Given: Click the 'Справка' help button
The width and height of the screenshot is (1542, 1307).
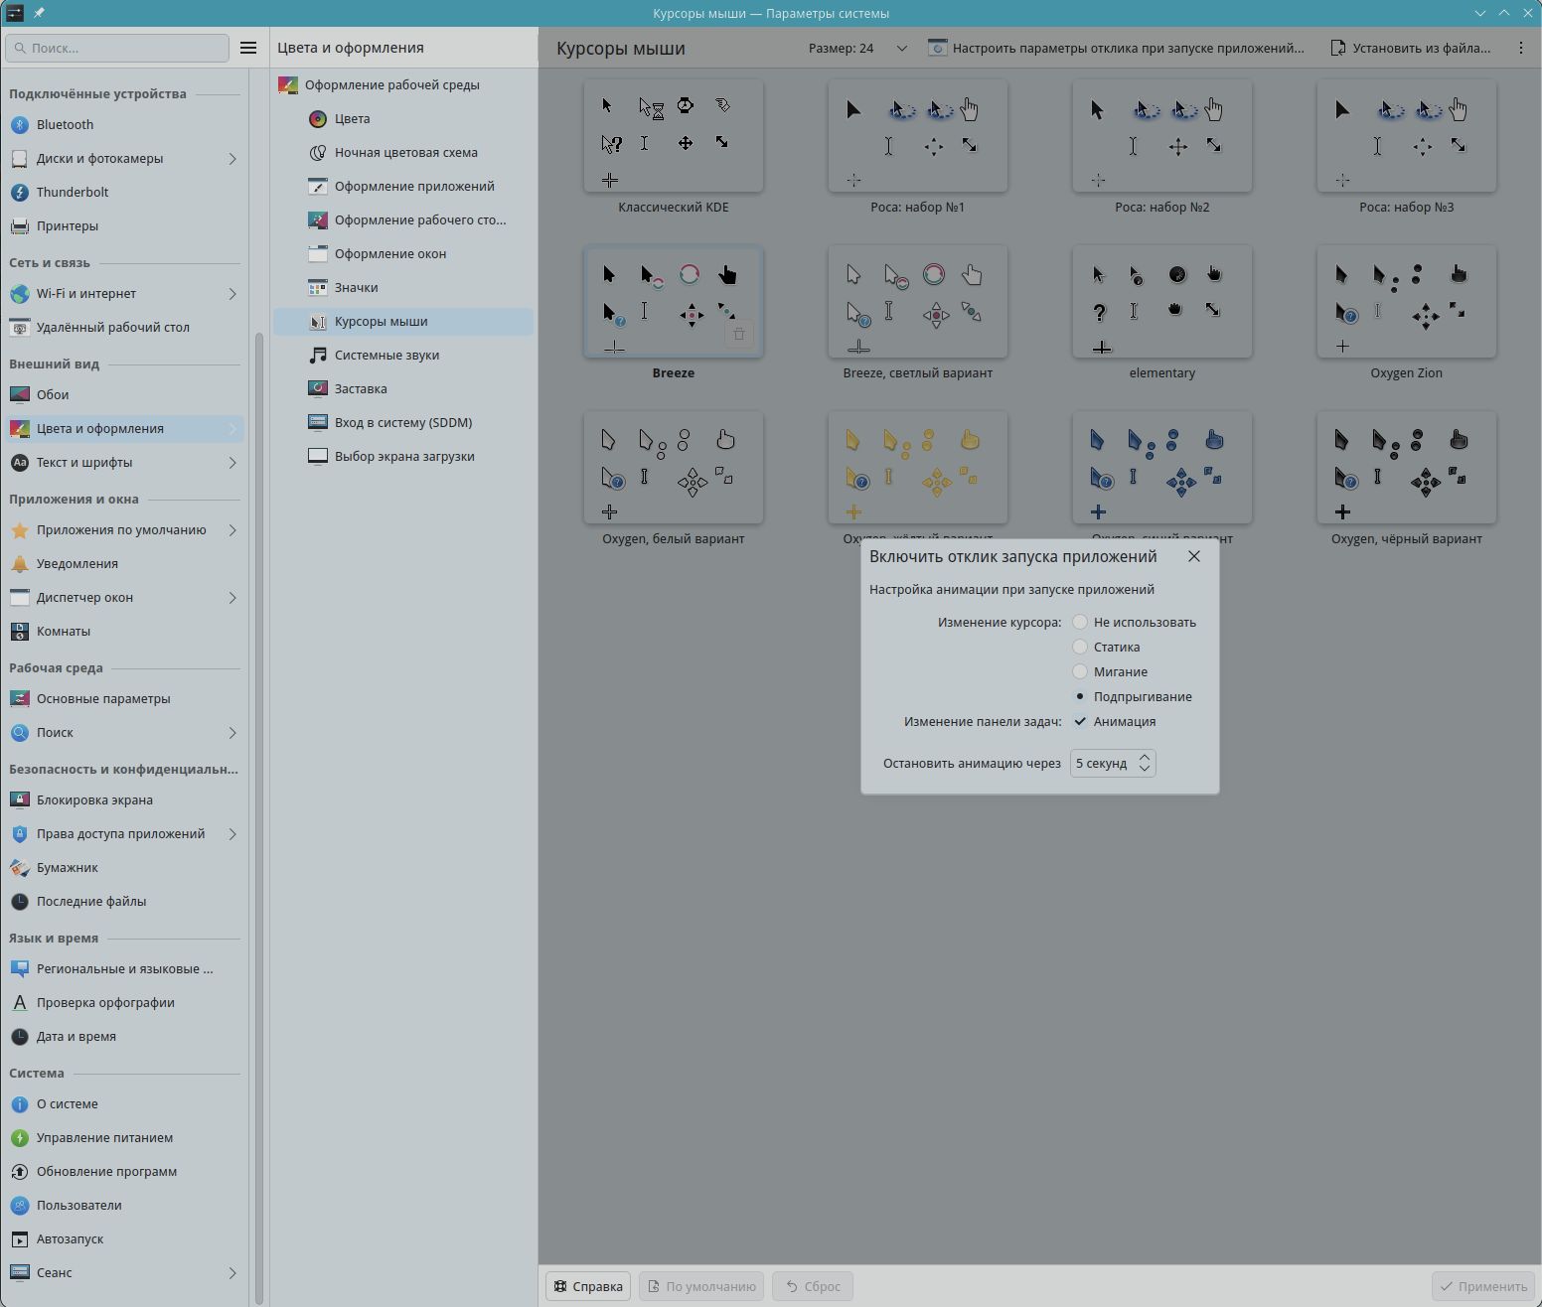Looking at the screenshot, I should coord(588,1286).
